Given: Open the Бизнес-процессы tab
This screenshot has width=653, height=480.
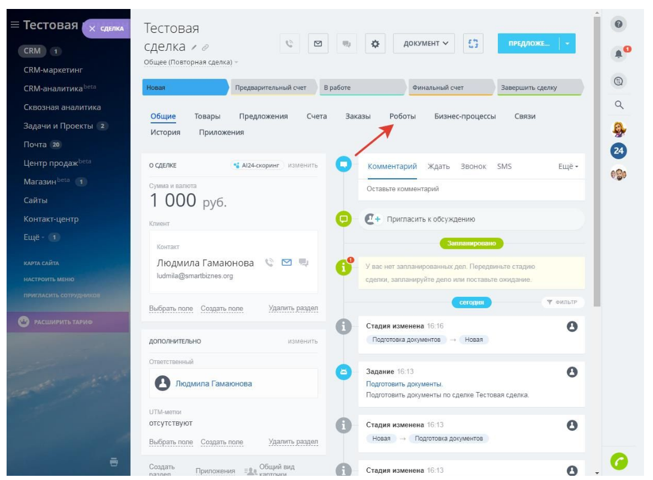Looking at the screenshot, I should coord(465,117).
